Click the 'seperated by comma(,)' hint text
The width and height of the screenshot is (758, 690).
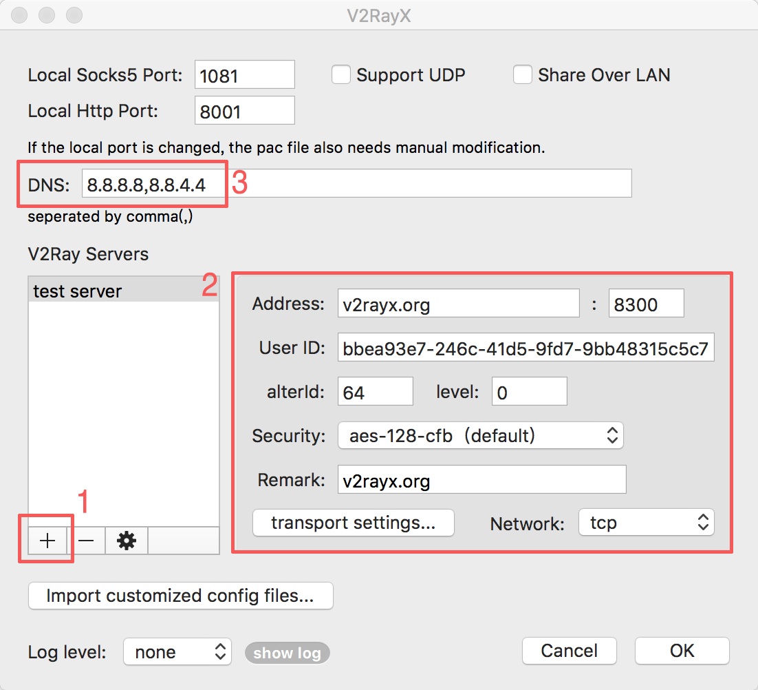pyautogui.click(x=110, y=216)
